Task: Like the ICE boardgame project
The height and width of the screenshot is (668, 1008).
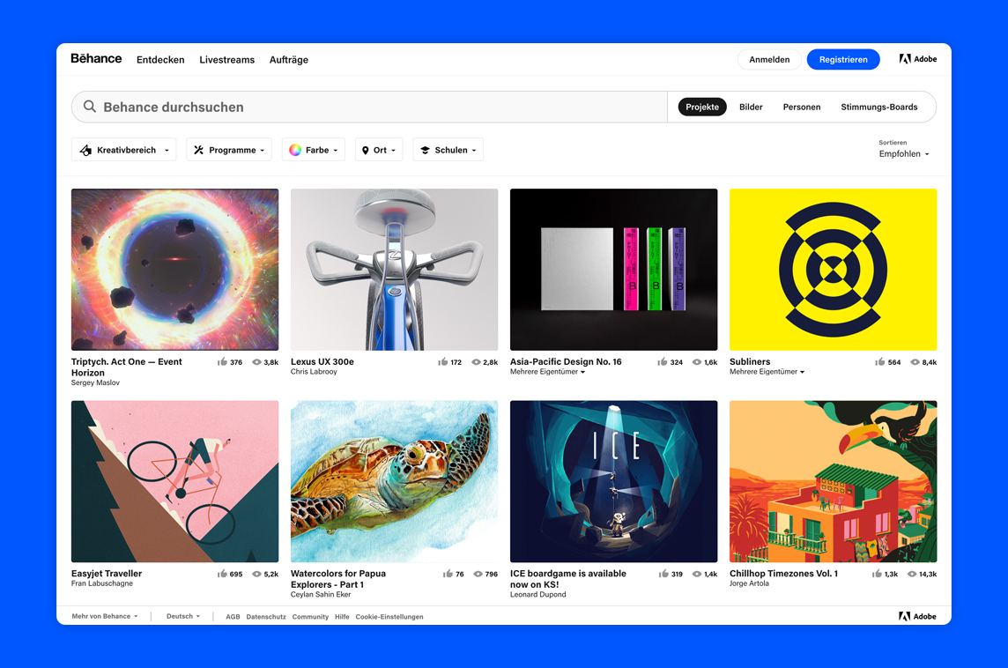Action: [663, 574]
